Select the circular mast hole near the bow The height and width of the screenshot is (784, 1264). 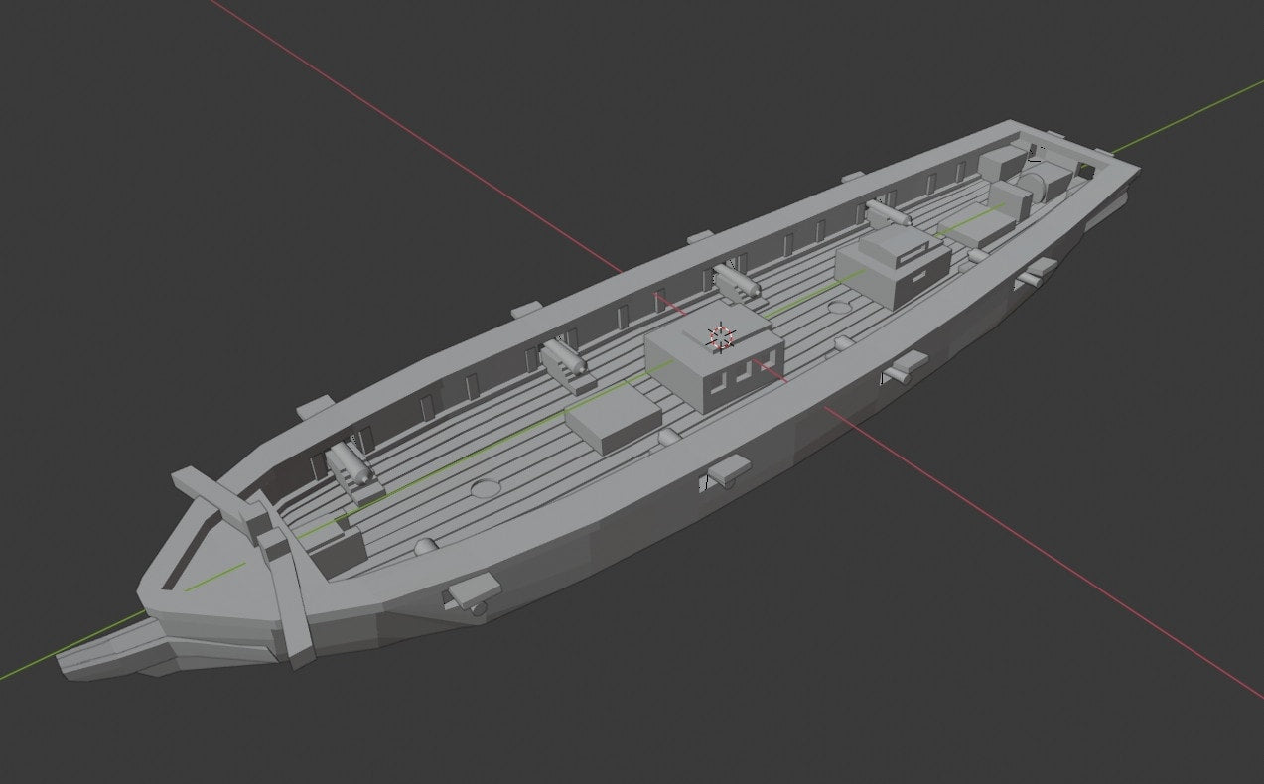click(485, 488)
